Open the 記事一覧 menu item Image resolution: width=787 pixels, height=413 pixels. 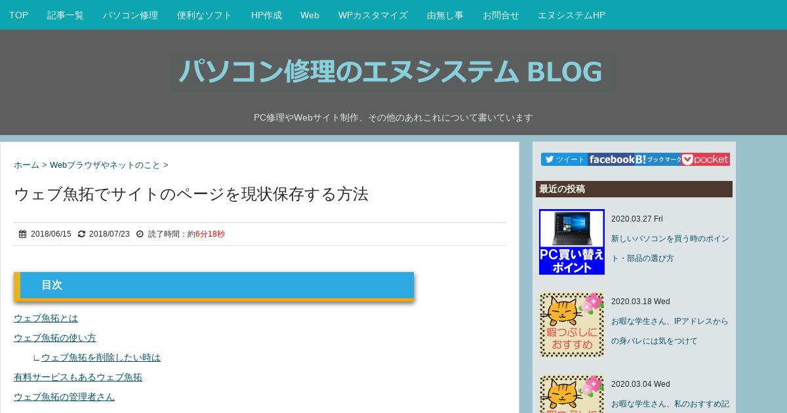pyautogui.click(x=66, y=14)
